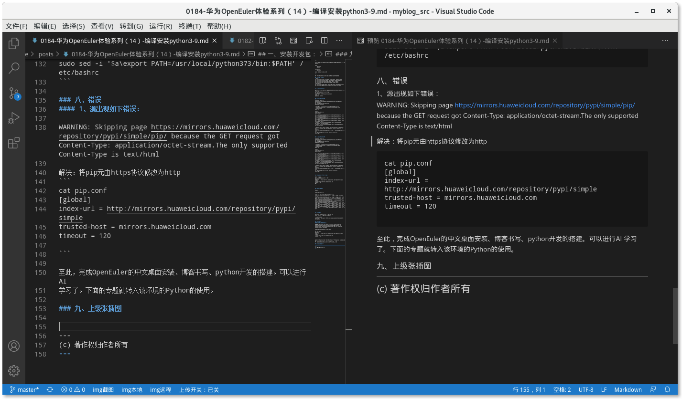The height and width of the screenshot is (399, 682).
Task: Open the ... more actions menu in preview pane
Action: tap(665, 41)
